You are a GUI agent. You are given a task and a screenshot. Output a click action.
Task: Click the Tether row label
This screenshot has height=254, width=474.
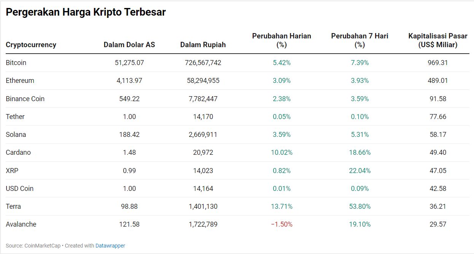click(x=15, y=117)
